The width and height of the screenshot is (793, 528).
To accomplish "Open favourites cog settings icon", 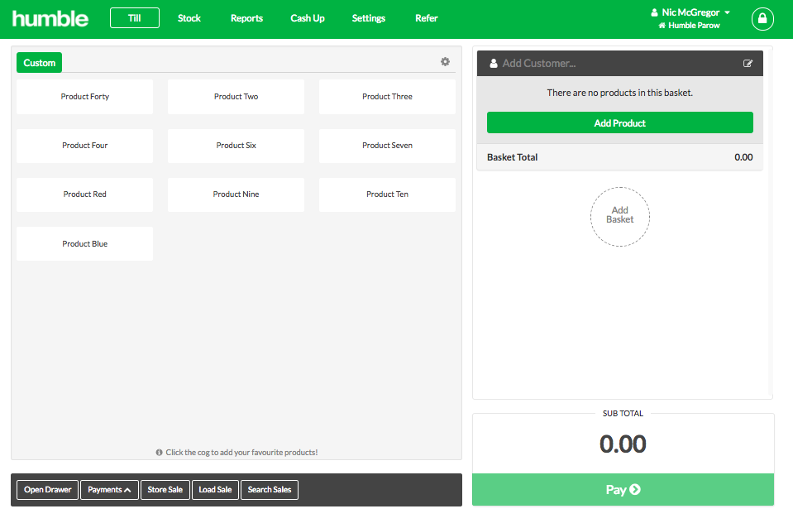I will [x=445, y=62].
